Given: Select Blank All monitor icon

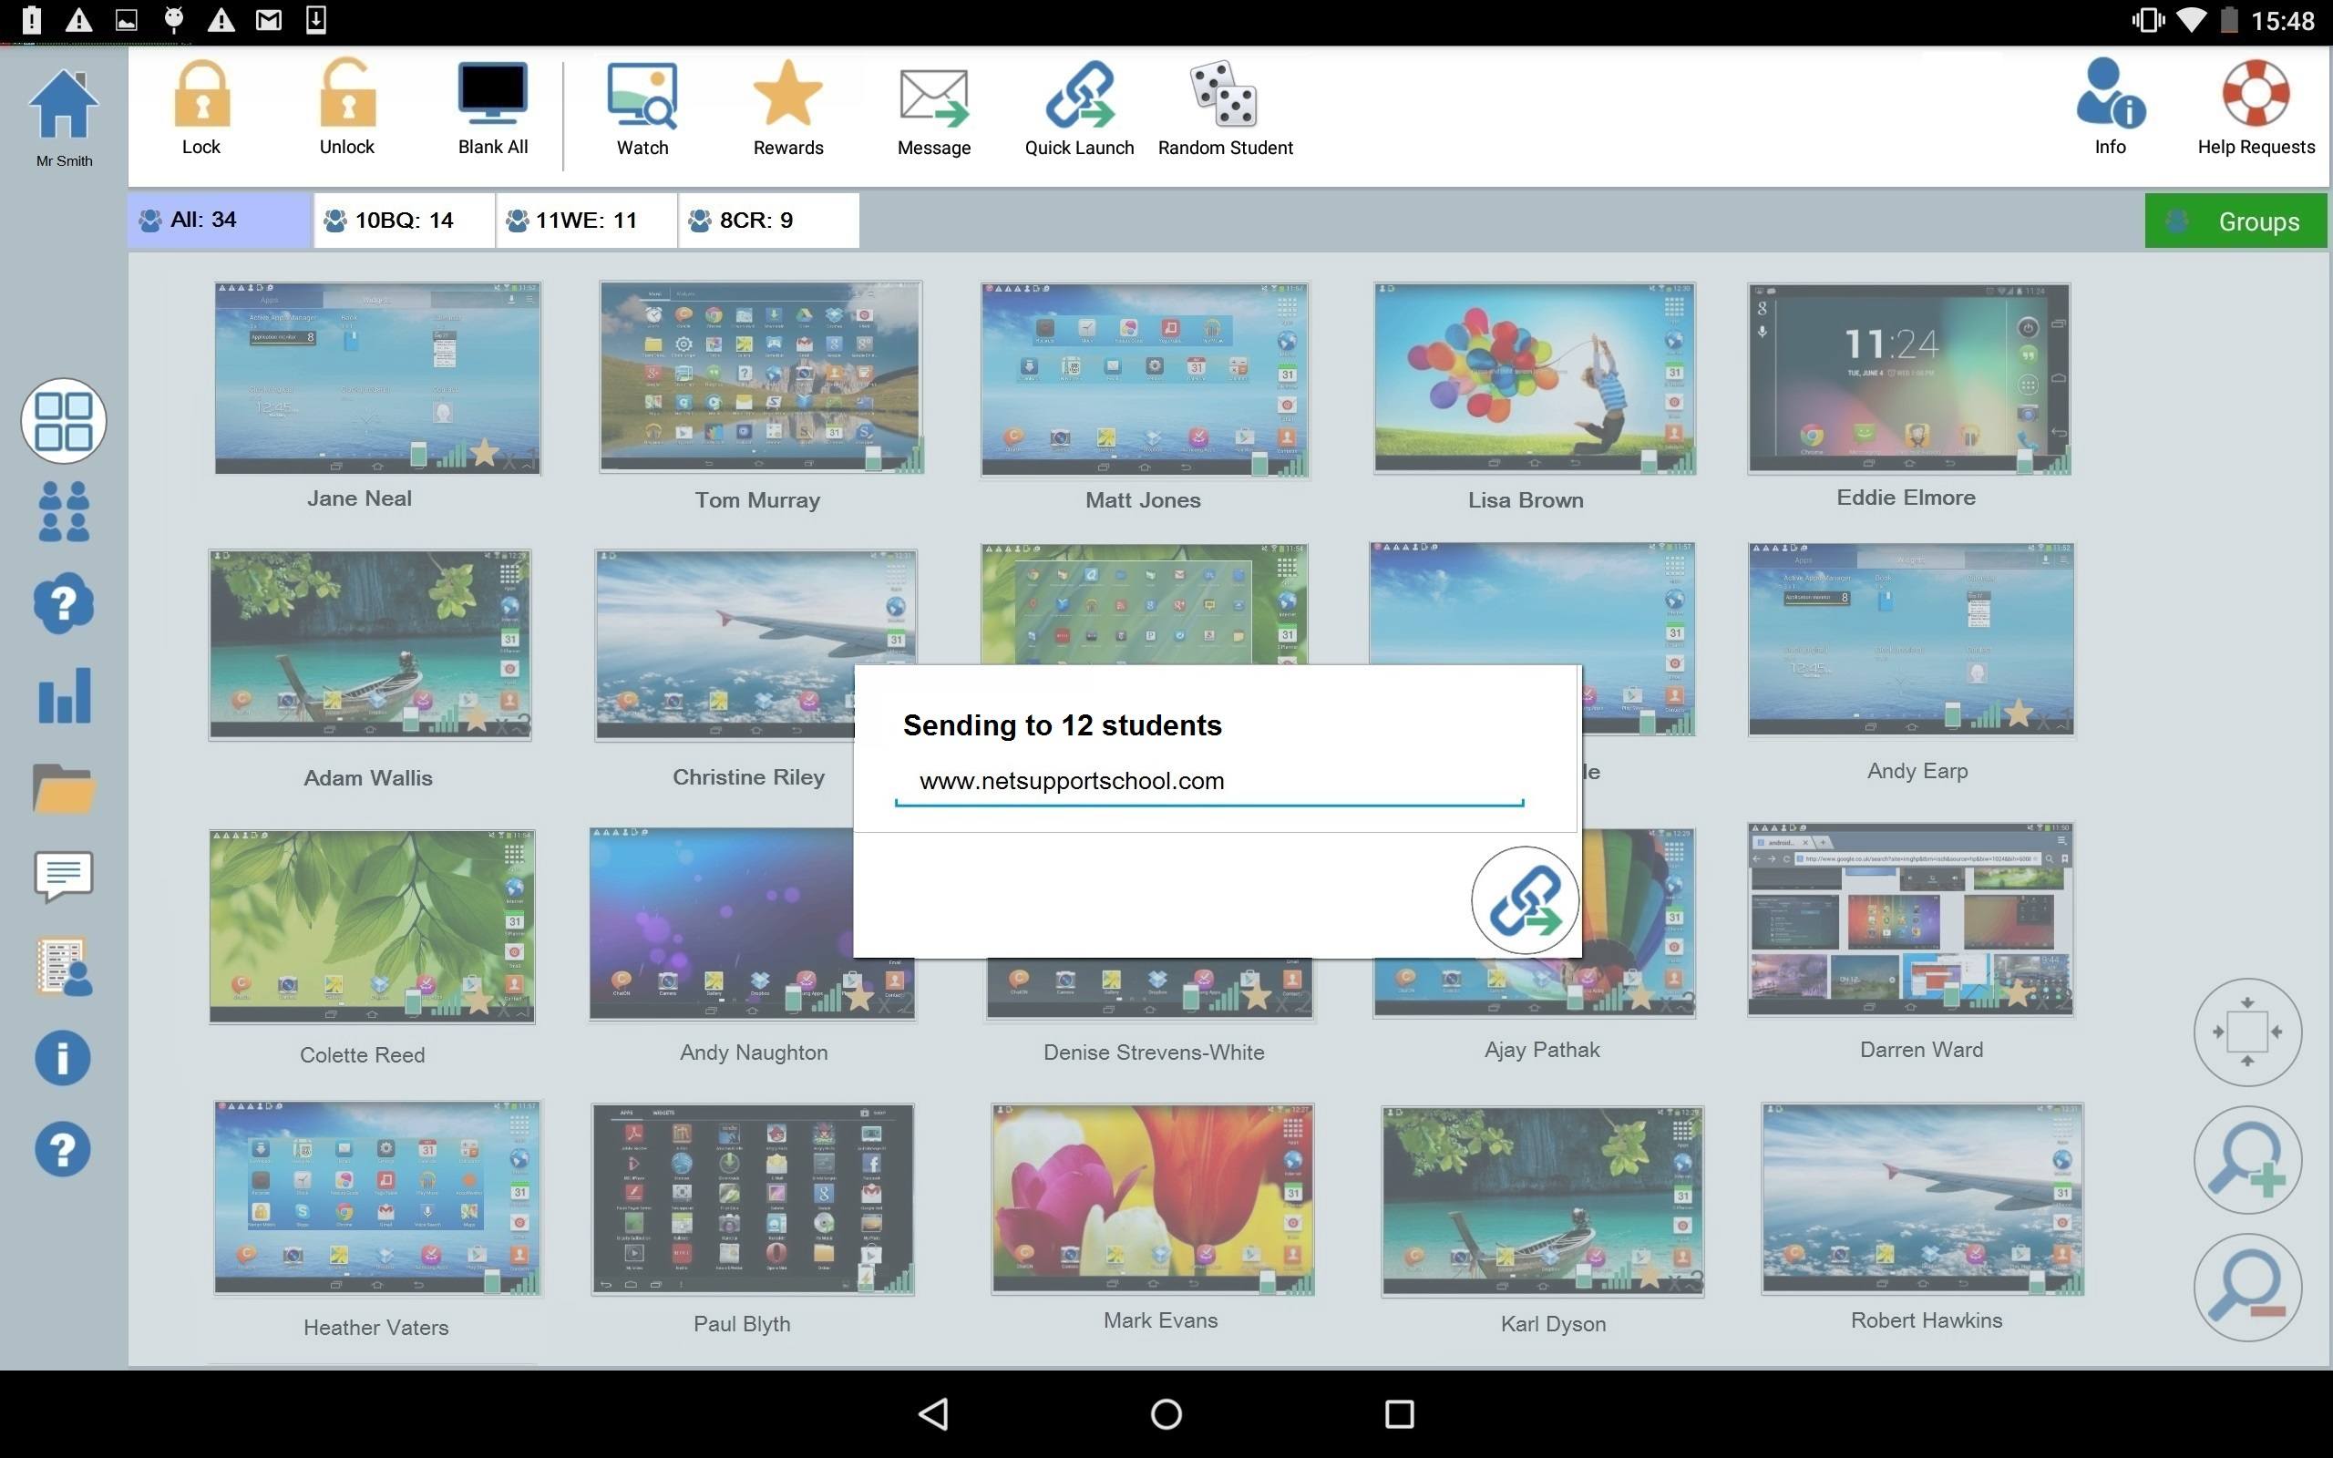Looking at the screenshot, I should [492, 95].
